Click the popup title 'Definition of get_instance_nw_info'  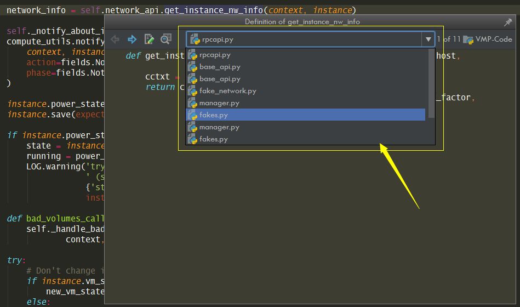coord(302,22)
